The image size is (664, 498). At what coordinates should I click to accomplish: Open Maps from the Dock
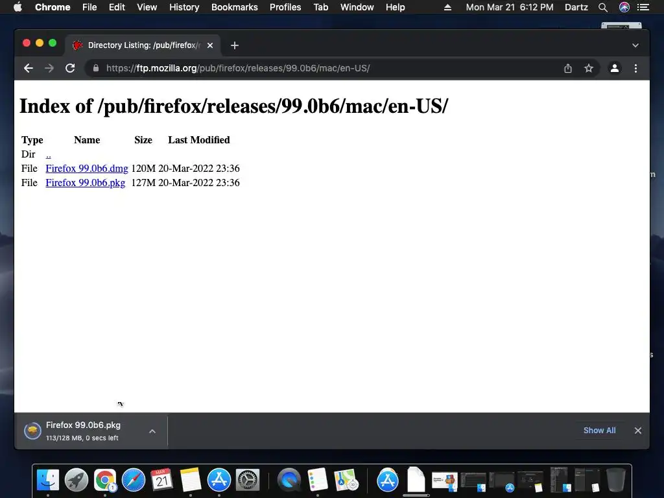coord(346,480)
